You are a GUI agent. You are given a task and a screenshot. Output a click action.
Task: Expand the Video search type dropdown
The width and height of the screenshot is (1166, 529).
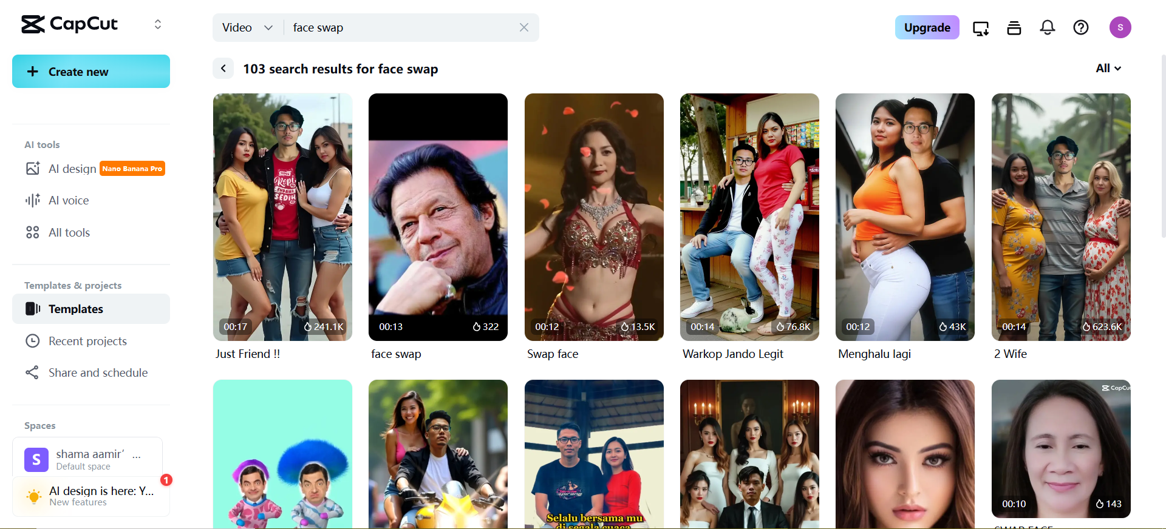247,27
